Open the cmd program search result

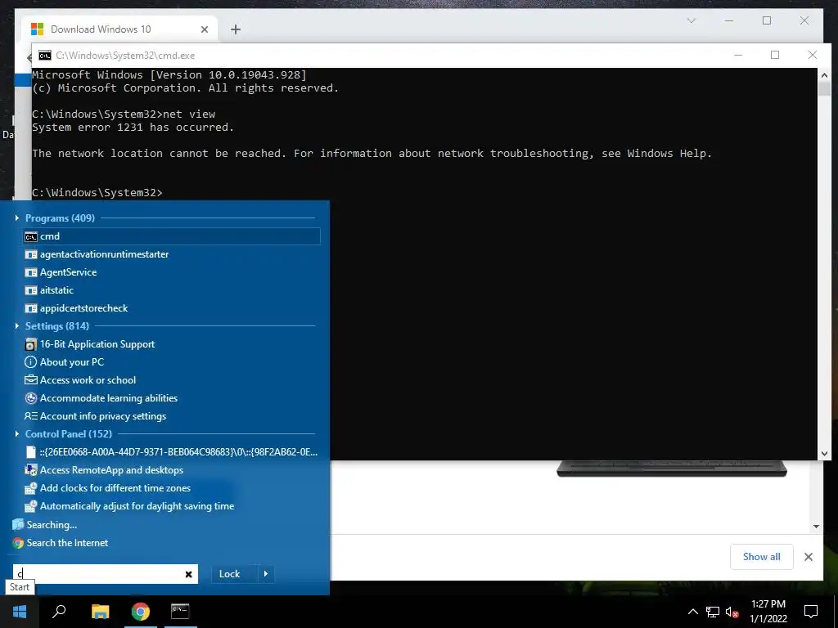pos(172,236)
